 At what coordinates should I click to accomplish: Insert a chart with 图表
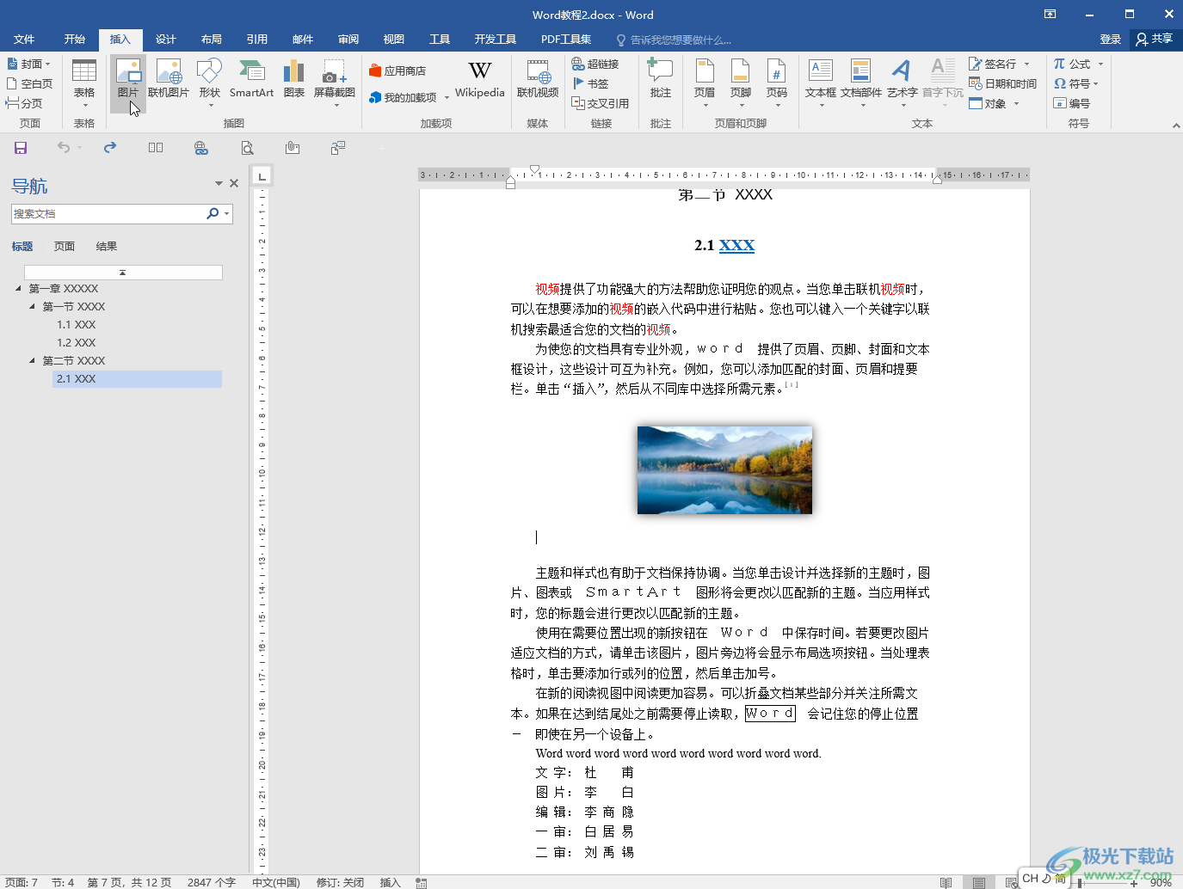click(294, 79)
